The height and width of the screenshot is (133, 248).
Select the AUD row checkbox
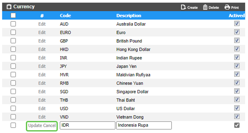[x=13, y=24]
